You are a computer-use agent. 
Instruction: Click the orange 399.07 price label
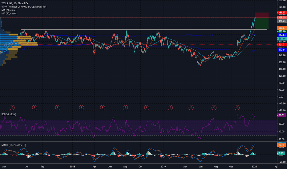[x=282, y=28]
